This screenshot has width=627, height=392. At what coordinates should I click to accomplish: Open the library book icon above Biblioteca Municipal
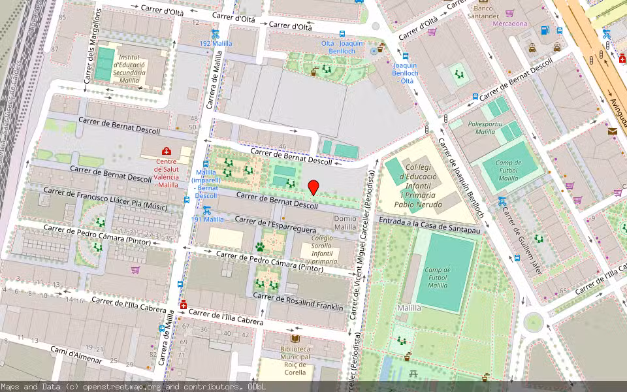(295, 339)
